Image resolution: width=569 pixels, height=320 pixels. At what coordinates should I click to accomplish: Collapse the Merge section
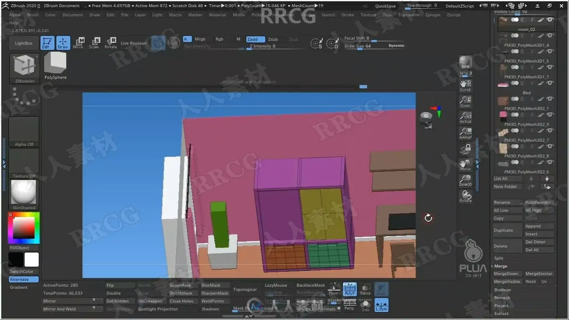[501, 266]
